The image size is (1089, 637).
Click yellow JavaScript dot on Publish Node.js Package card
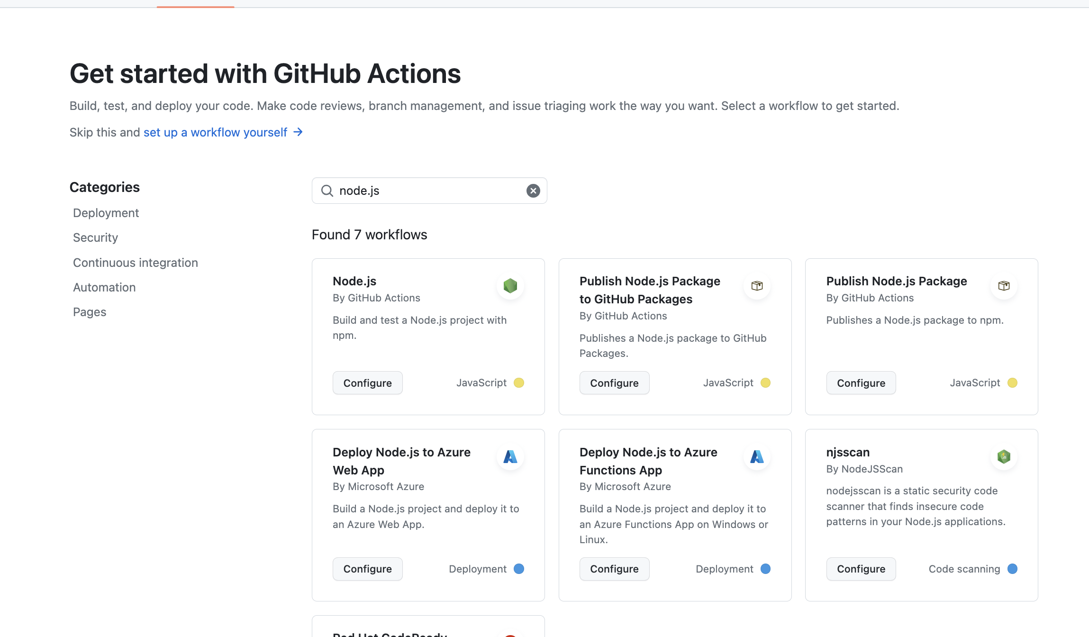(x=1012, y=382)
